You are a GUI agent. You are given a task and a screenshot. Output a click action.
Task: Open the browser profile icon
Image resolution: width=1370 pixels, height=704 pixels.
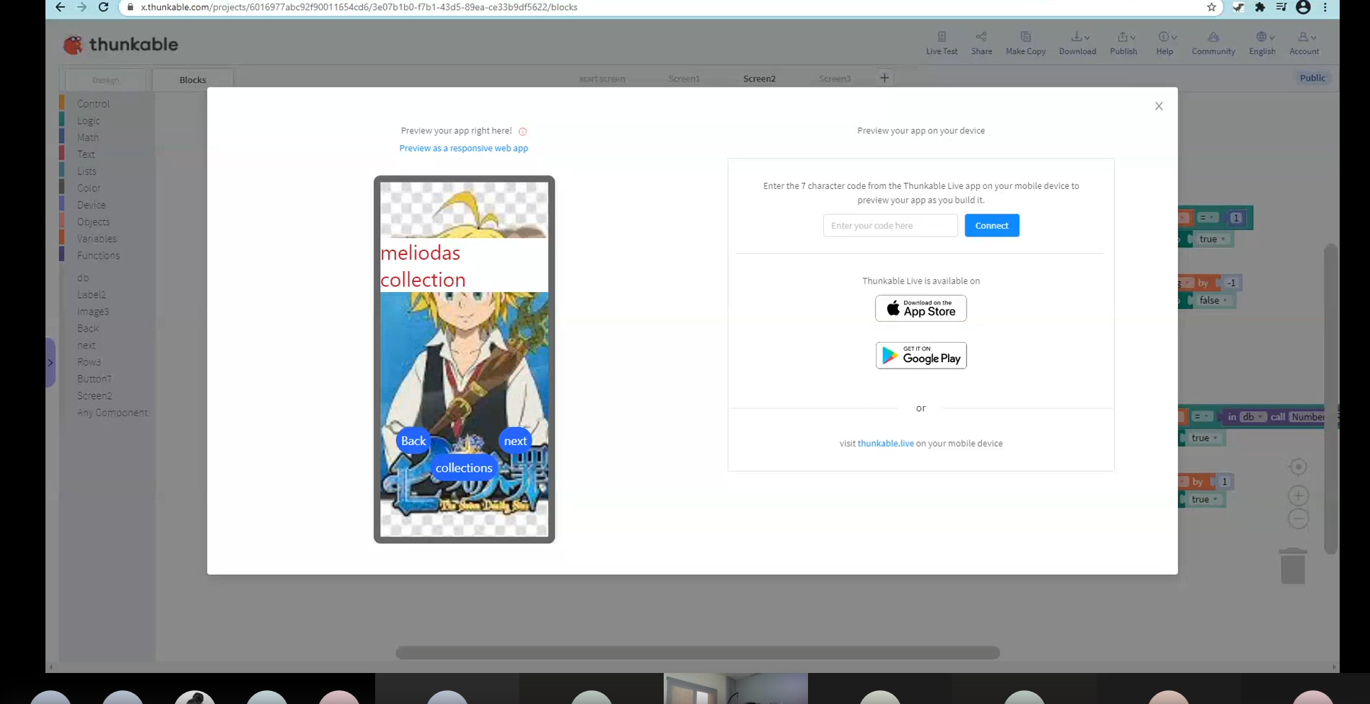point(1303,7)
